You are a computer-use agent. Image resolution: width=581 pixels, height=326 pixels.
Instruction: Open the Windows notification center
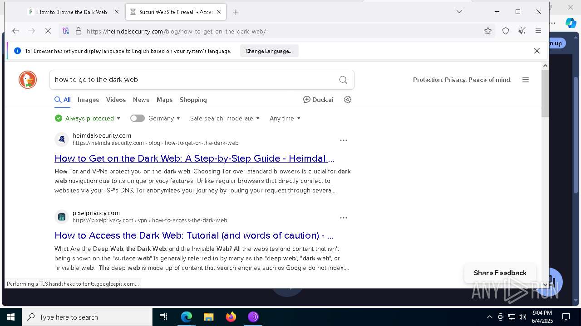pyautogui.click(x=566, y=317)
